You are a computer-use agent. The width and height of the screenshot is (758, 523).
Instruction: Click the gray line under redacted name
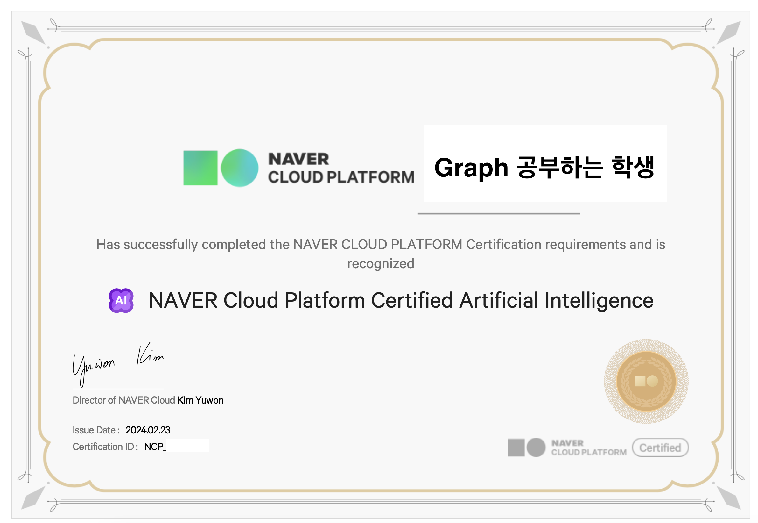pyautogui.click(x=498, y=213)
